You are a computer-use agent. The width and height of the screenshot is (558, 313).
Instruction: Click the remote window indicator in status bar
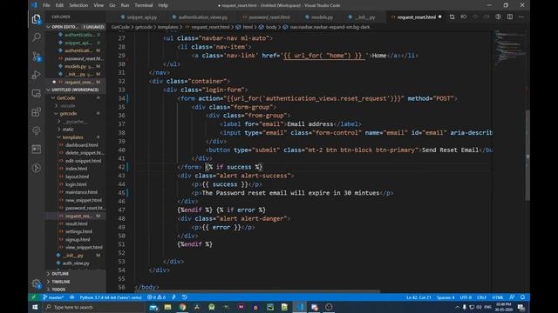coord(34,297)
